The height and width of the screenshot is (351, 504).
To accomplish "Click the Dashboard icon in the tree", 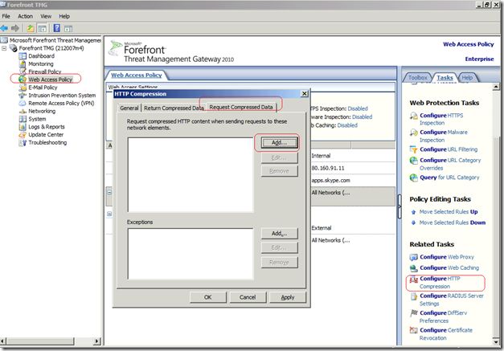I will tap(23, 56).
